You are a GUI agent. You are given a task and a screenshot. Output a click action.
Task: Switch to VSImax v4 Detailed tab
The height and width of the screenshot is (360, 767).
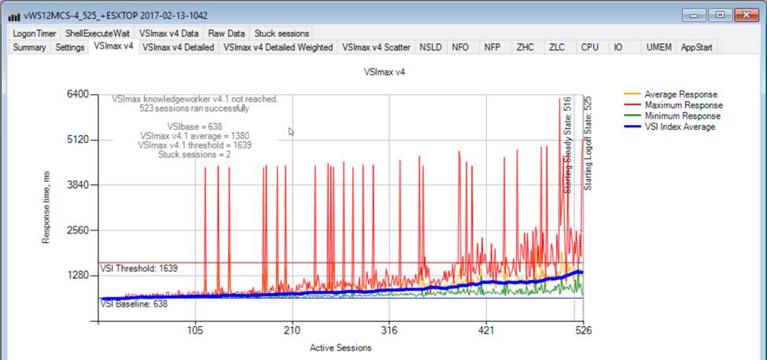pyautogui.click(x=179, y=48)
